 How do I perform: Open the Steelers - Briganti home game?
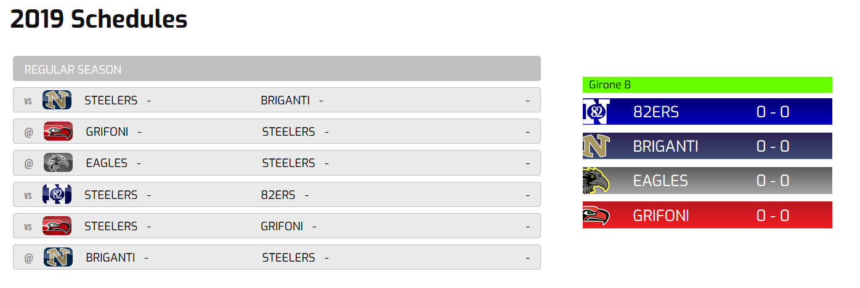click(x=277, y=99)
